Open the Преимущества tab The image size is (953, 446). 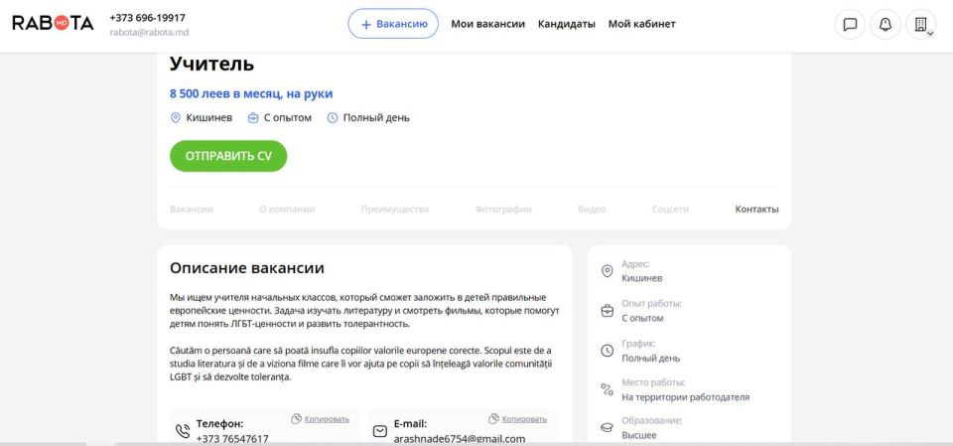[394, 209]
